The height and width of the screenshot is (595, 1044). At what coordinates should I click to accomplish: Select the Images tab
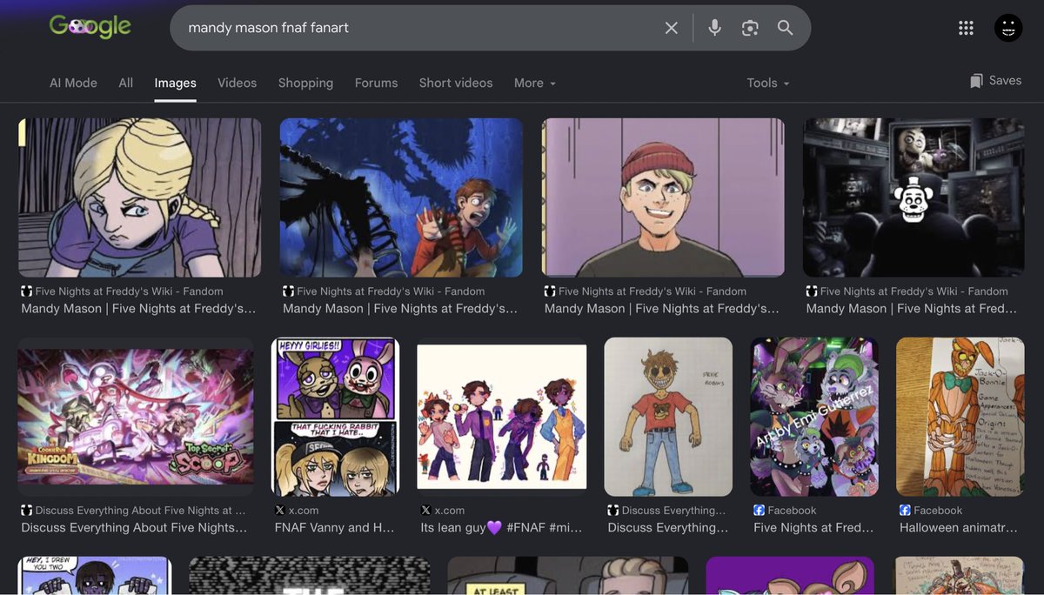175,83
